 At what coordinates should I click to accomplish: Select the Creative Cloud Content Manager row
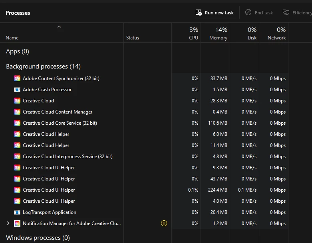pyautogui.click(x=144, y=112)
